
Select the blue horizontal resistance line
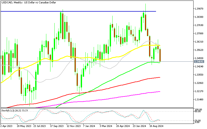point(78,11)
